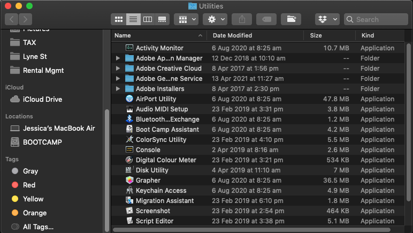Click the date 12 Dec 2018 at 10:10 am
The height and width of the screenshot is (233, 413).
click(249, 58)
